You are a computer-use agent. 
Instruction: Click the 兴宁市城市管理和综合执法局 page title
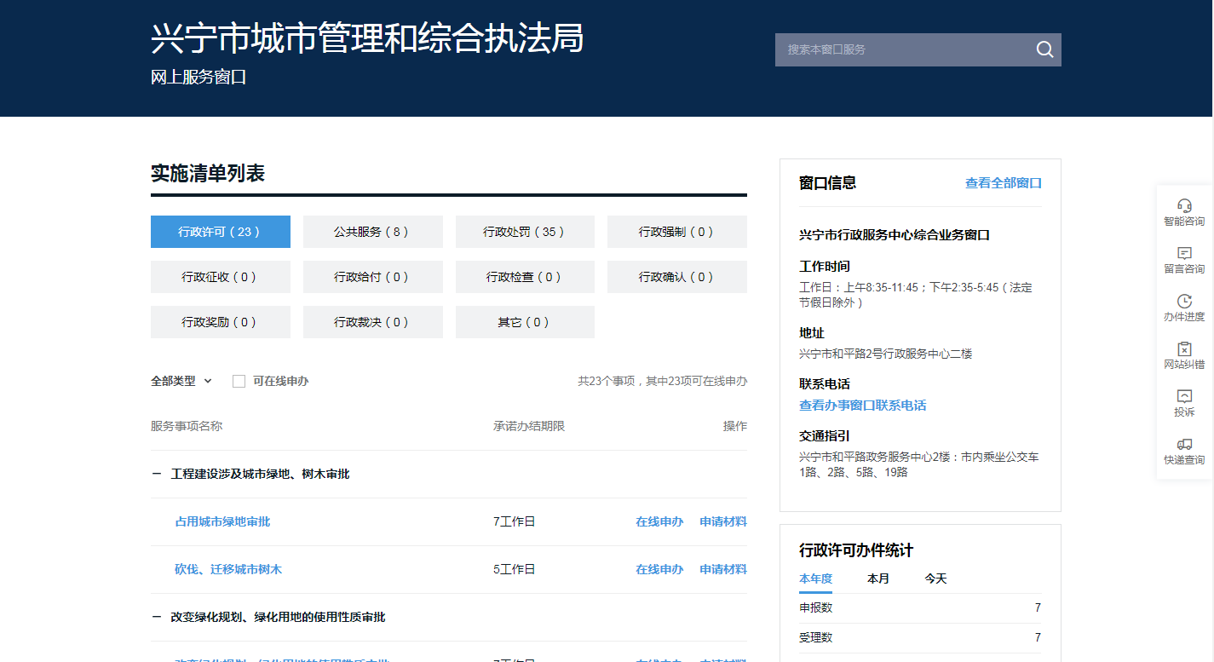[x=367, y=38]
